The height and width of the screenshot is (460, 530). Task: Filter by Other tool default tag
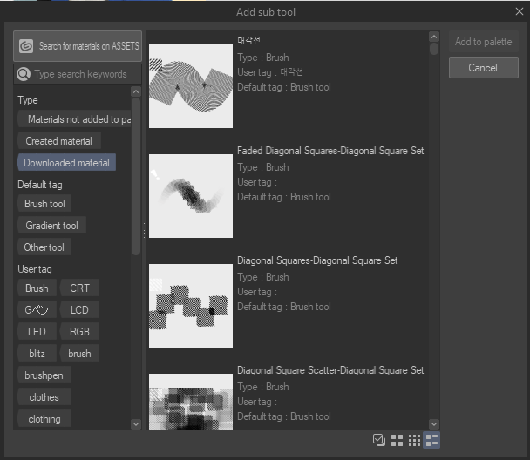(x=44, y=247)
